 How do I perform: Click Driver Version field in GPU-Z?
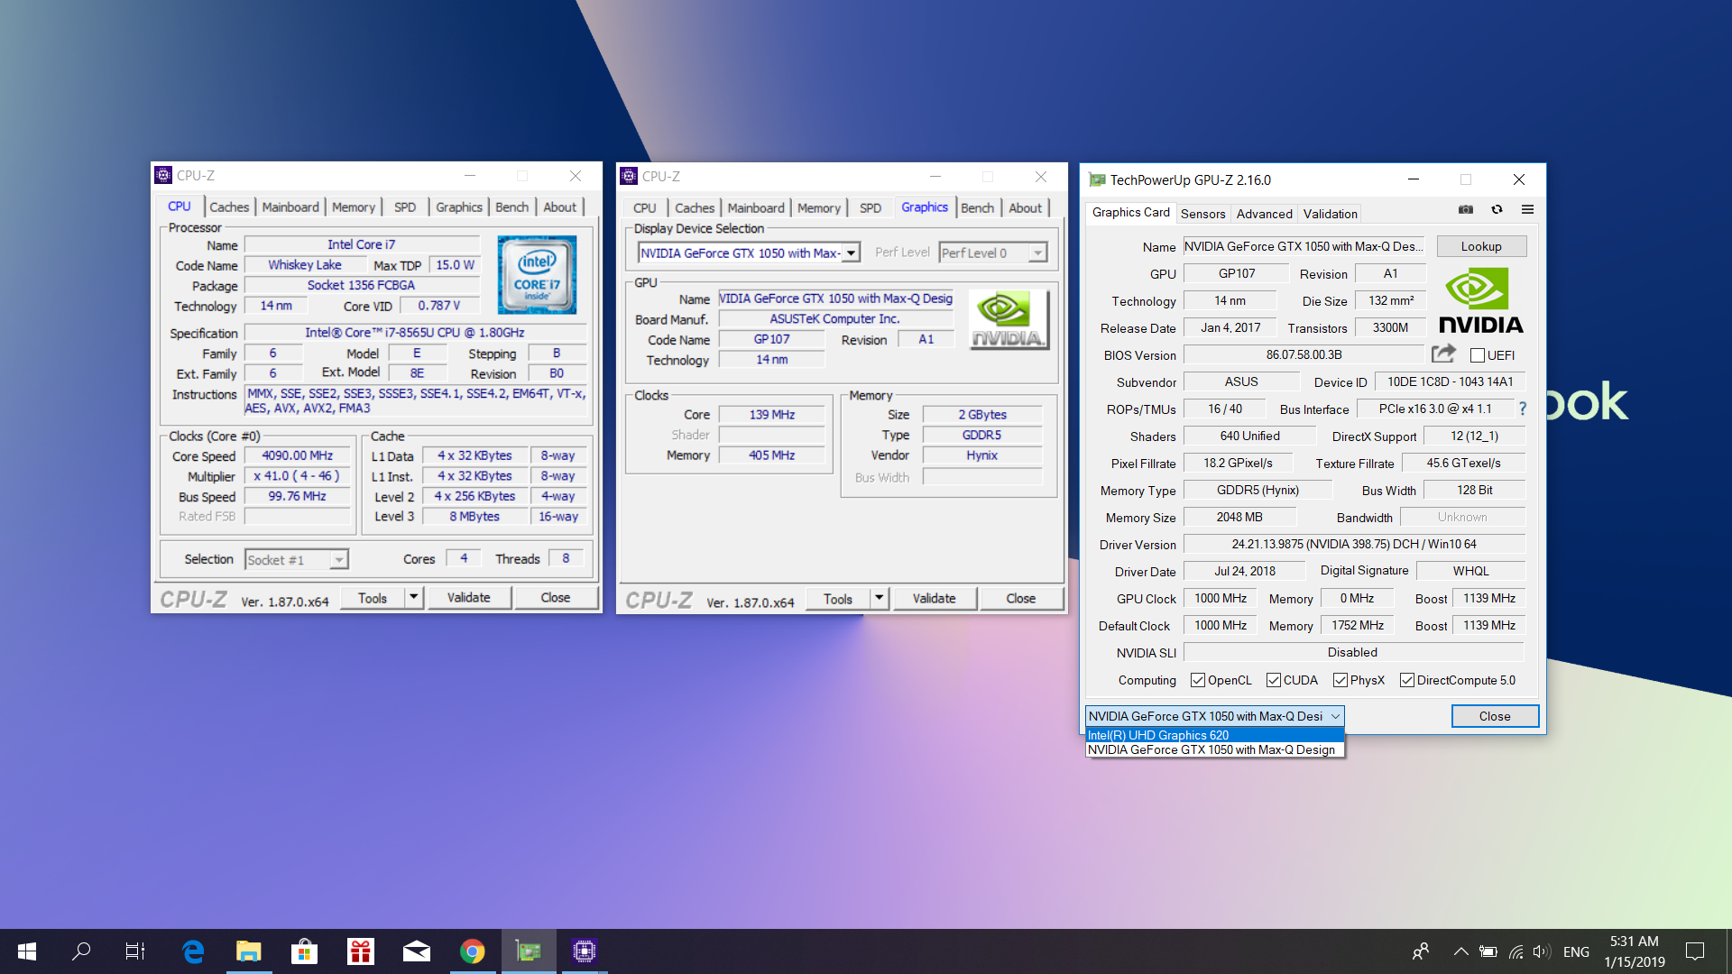1354,544
